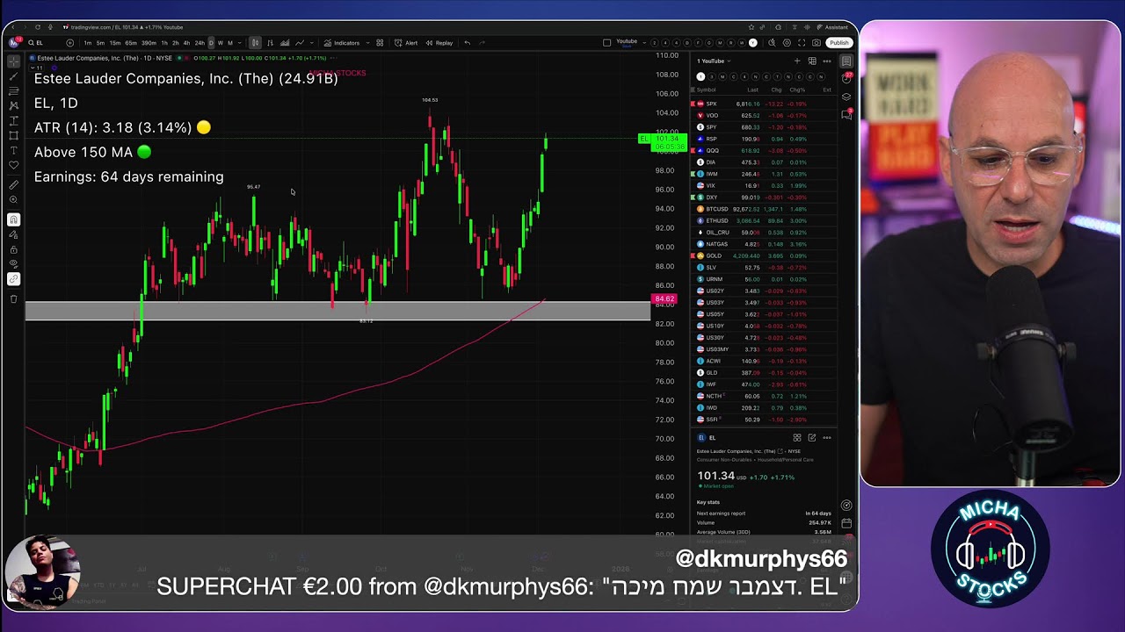Expand the timeframe interval dropdown arrow
Viewport: 1125px width, 632px height.
(240, 43)
